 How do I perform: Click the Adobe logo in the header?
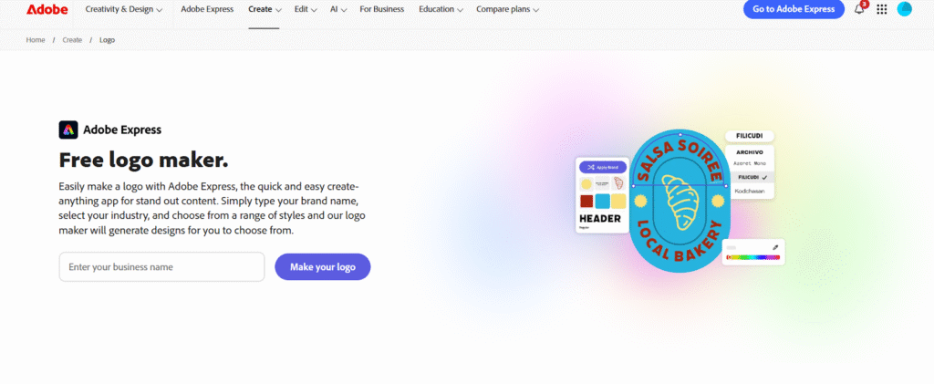[x=47, y=9]
